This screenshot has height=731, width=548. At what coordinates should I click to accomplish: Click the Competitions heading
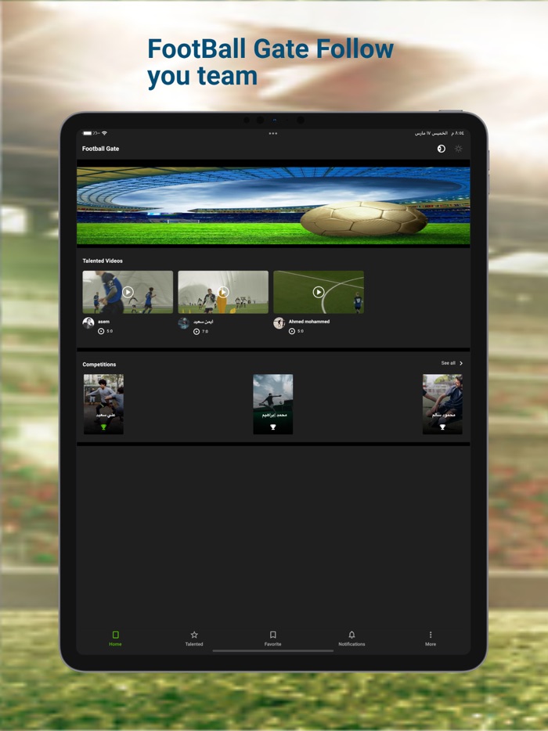click(99, 364)
